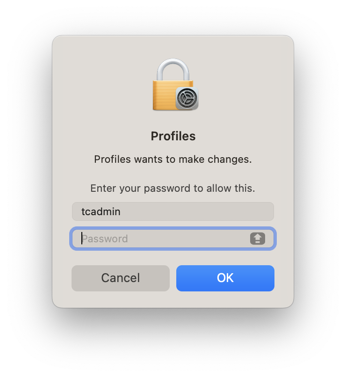Dismiss the dialog with Cancel
Screen dimensions: 346x377
(x=121, y=278)
